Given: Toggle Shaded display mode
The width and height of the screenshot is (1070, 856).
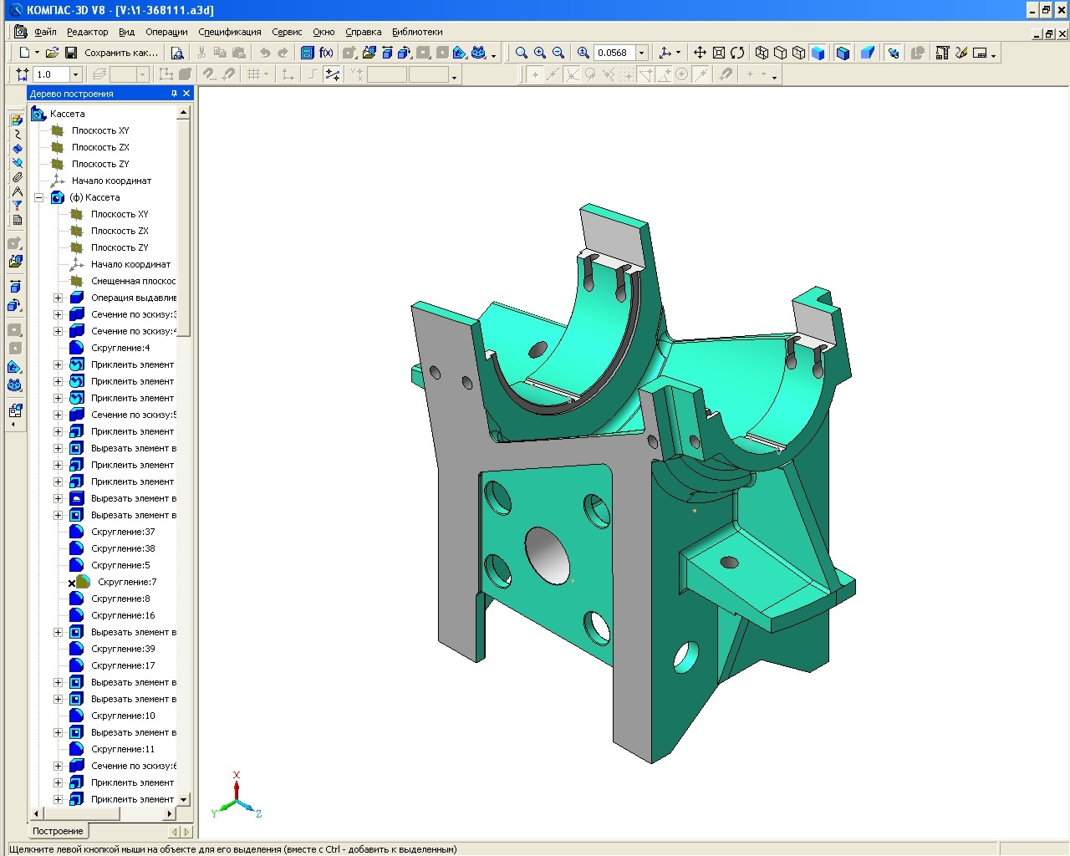Looking at the screenshot, I should pos(818,53).
